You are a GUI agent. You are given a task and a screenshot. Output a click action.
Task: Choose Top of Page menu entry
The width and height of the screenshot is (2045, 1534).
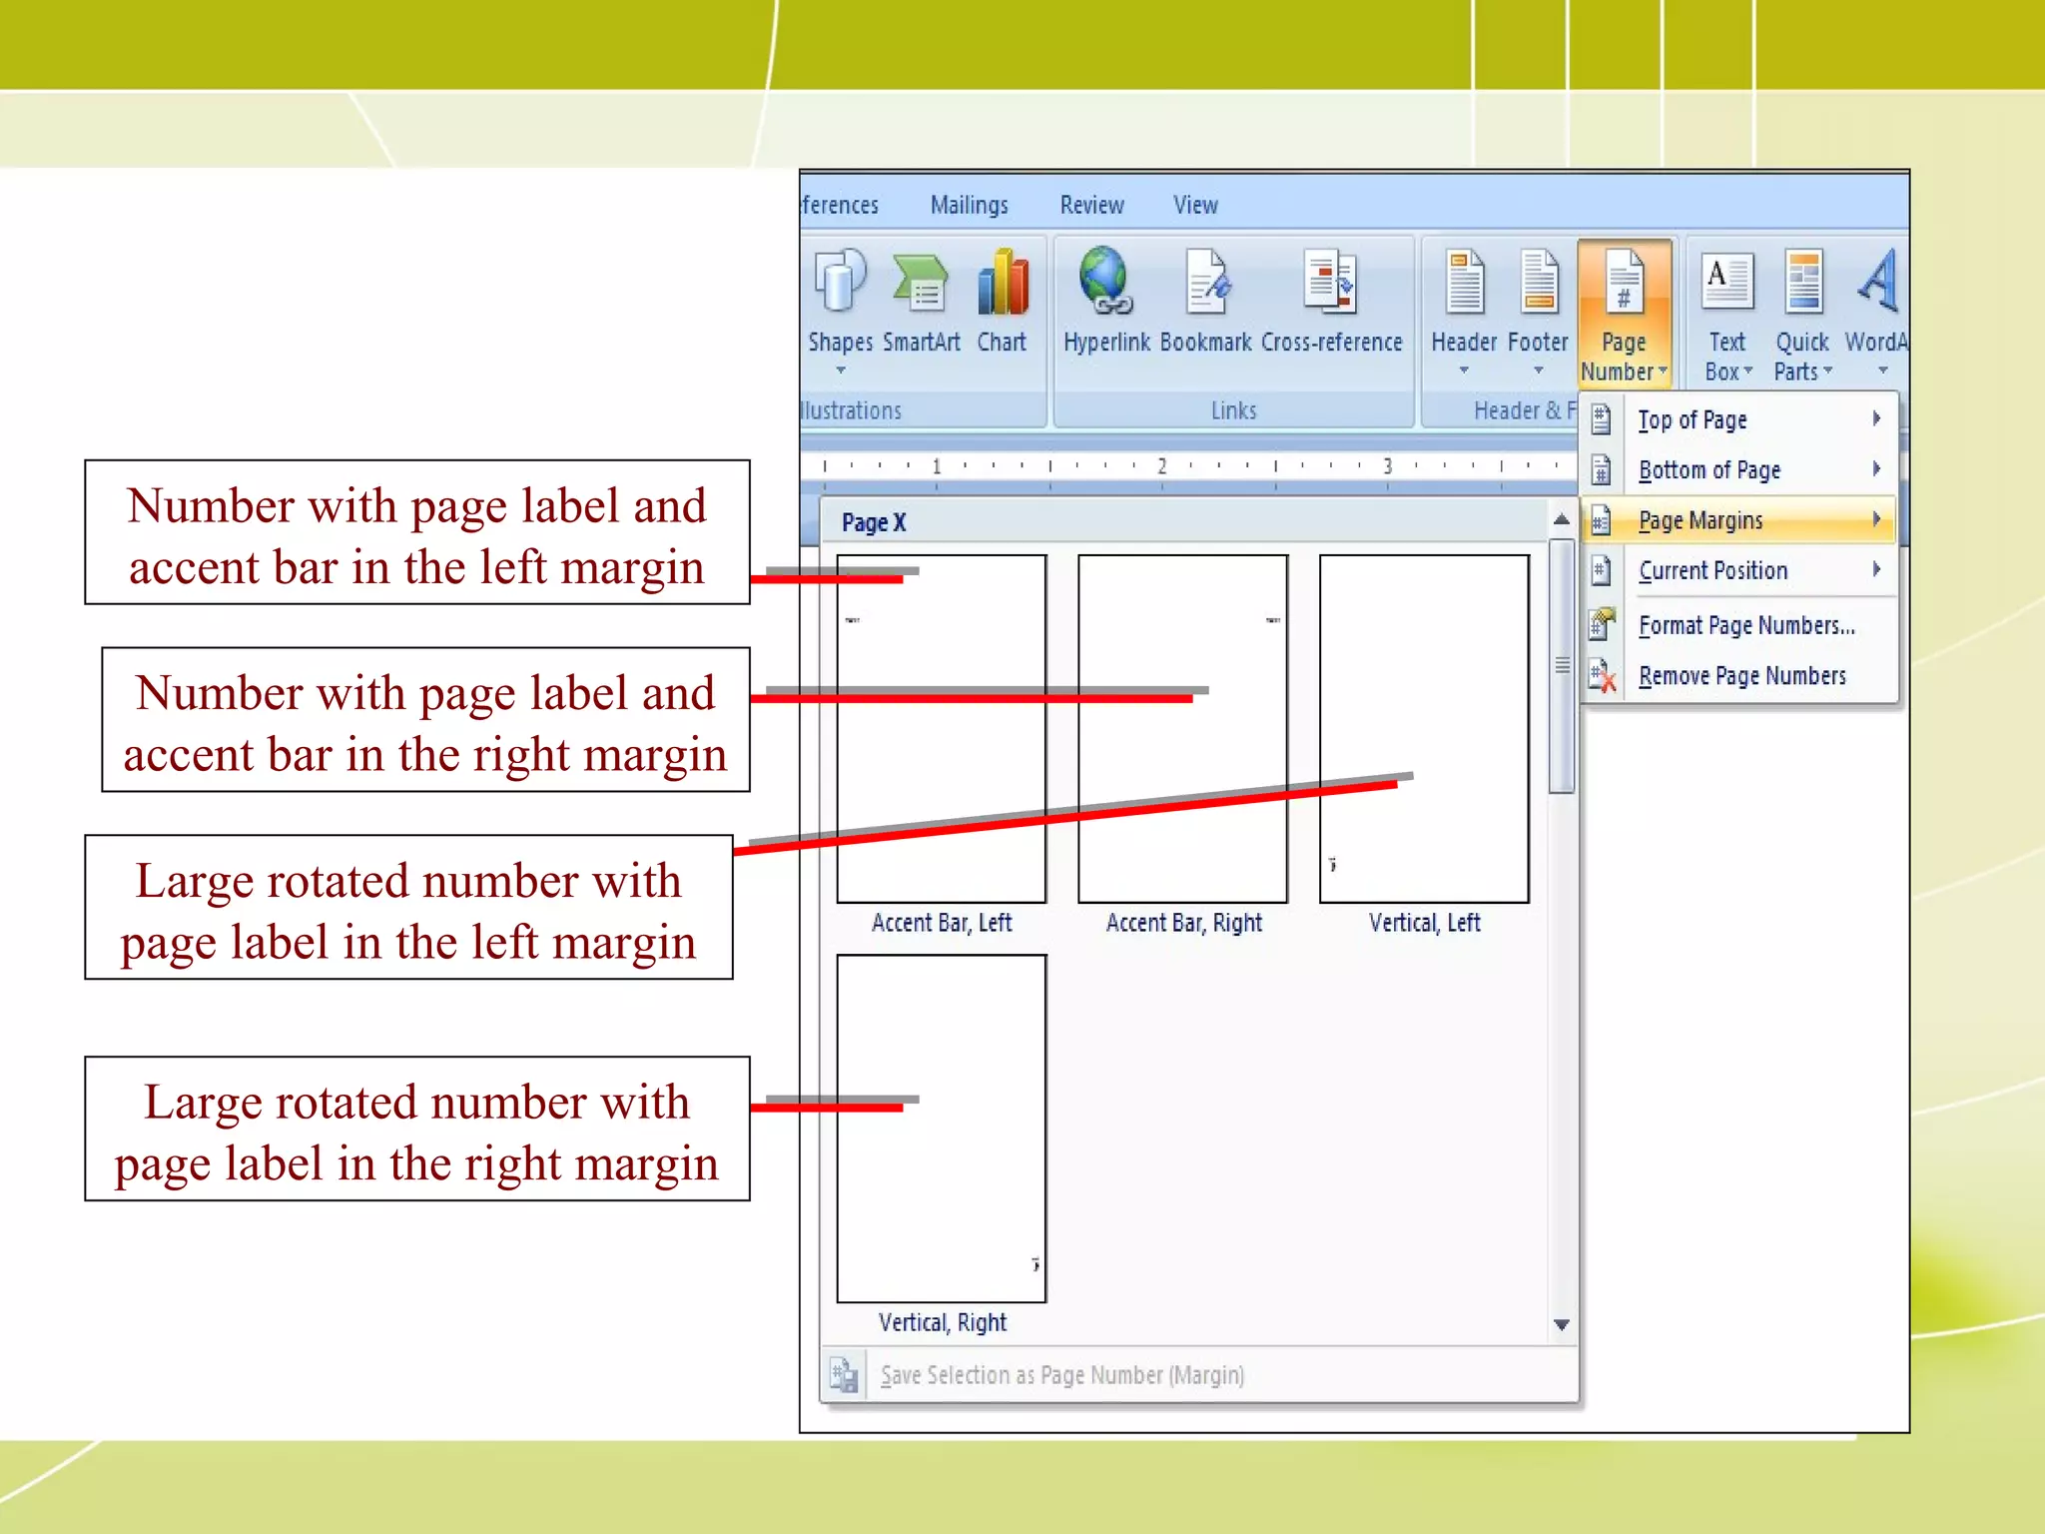(1738, 419)
